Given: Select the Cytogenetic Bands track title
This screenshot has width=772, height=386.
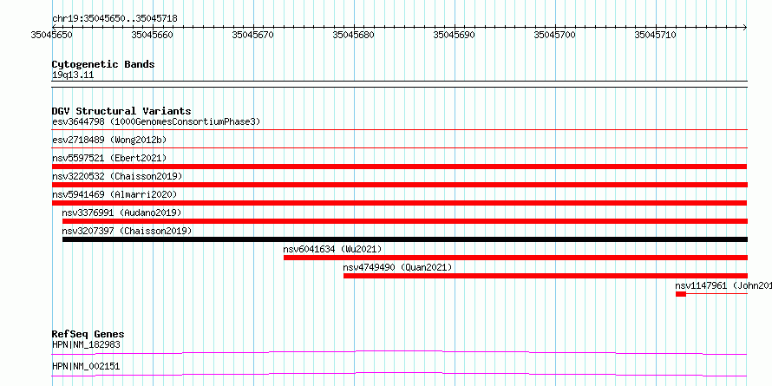Looking at the screenshot, I should click(x=103, y=64).
